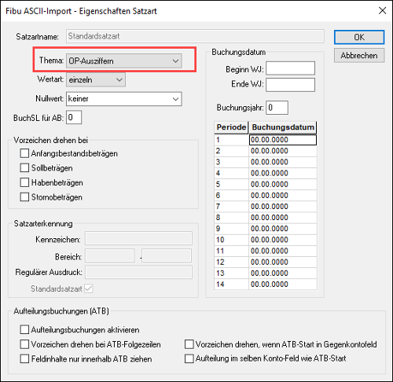Select Buchungsdatum cell for period 3

click(283, 162)
